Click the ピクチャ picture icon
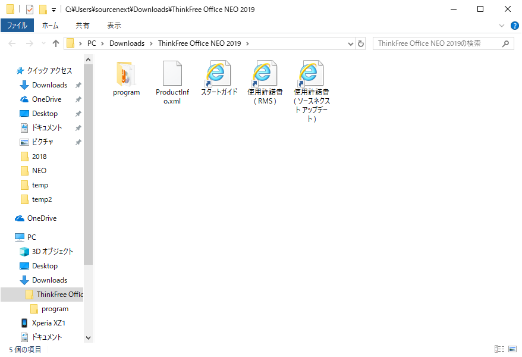The image size is (522, 357). (24, 142)
